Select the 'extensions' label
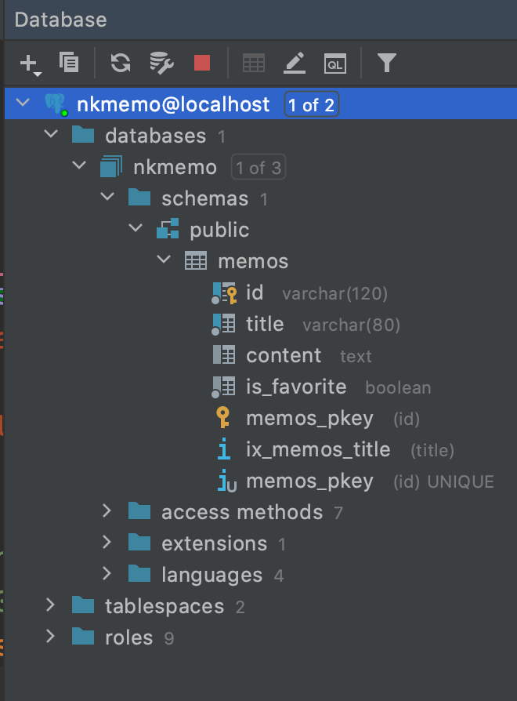Viewport: 517px width, 701px height. (215, 543)
